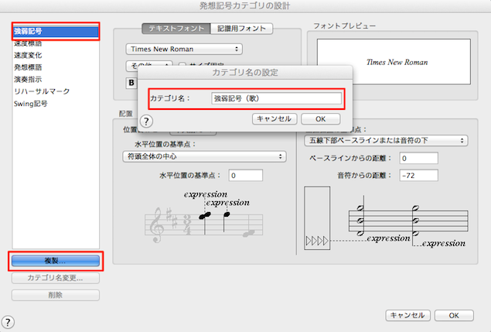Click the 音符からの距離 field showing -72
Viewport: 491px width, 332px height.
[418, 176]
